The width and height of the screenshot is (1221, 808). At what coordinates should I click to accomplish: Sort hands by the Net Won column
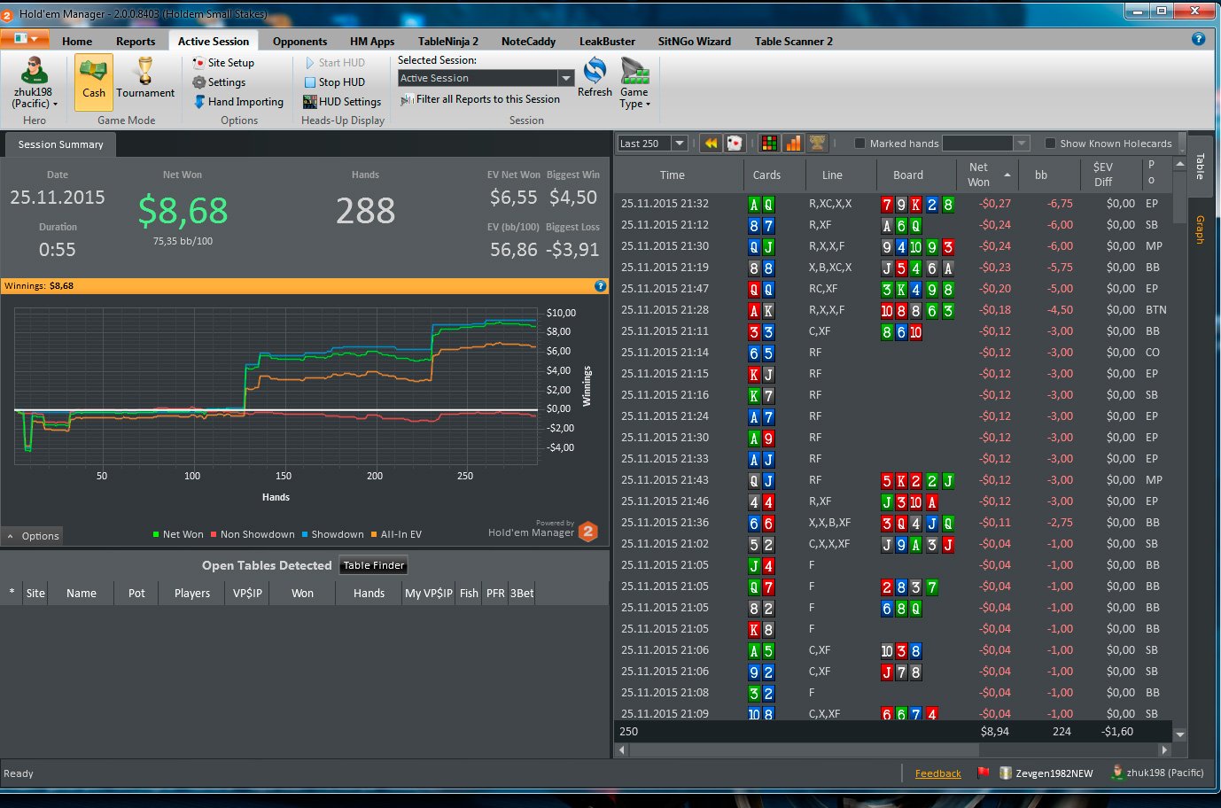988,175
